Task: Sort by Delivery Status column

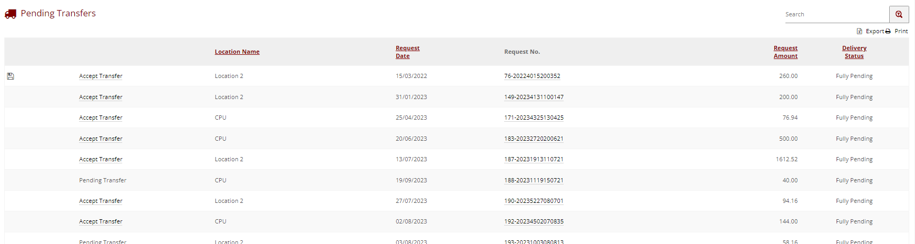Action: coord(854,52)
